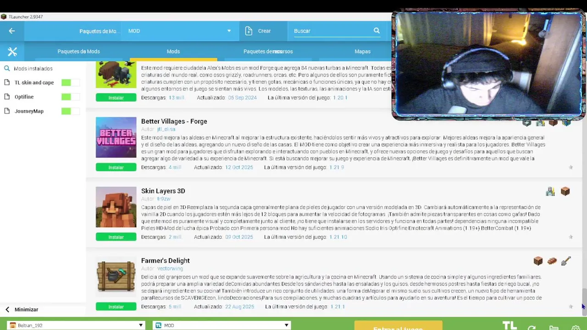Screen dimensions: 587x330
Task: Click the date 12 Oct 2025
Action: tap(239, 167)
